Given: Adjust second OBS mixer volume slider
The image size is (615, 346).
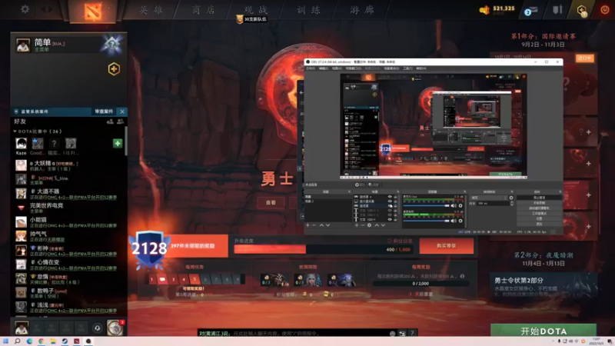Looking at the screenshot, I should click(x=427, y=221).
